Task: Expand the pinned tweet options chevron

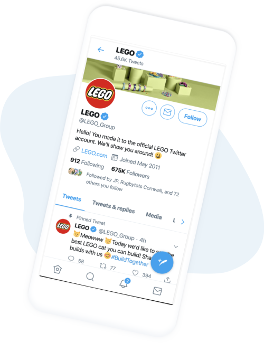Action: 176,246
